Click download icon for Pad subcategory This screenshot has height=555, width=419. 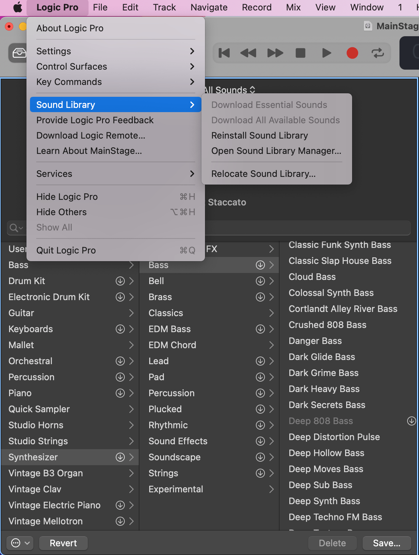[260, 377]
